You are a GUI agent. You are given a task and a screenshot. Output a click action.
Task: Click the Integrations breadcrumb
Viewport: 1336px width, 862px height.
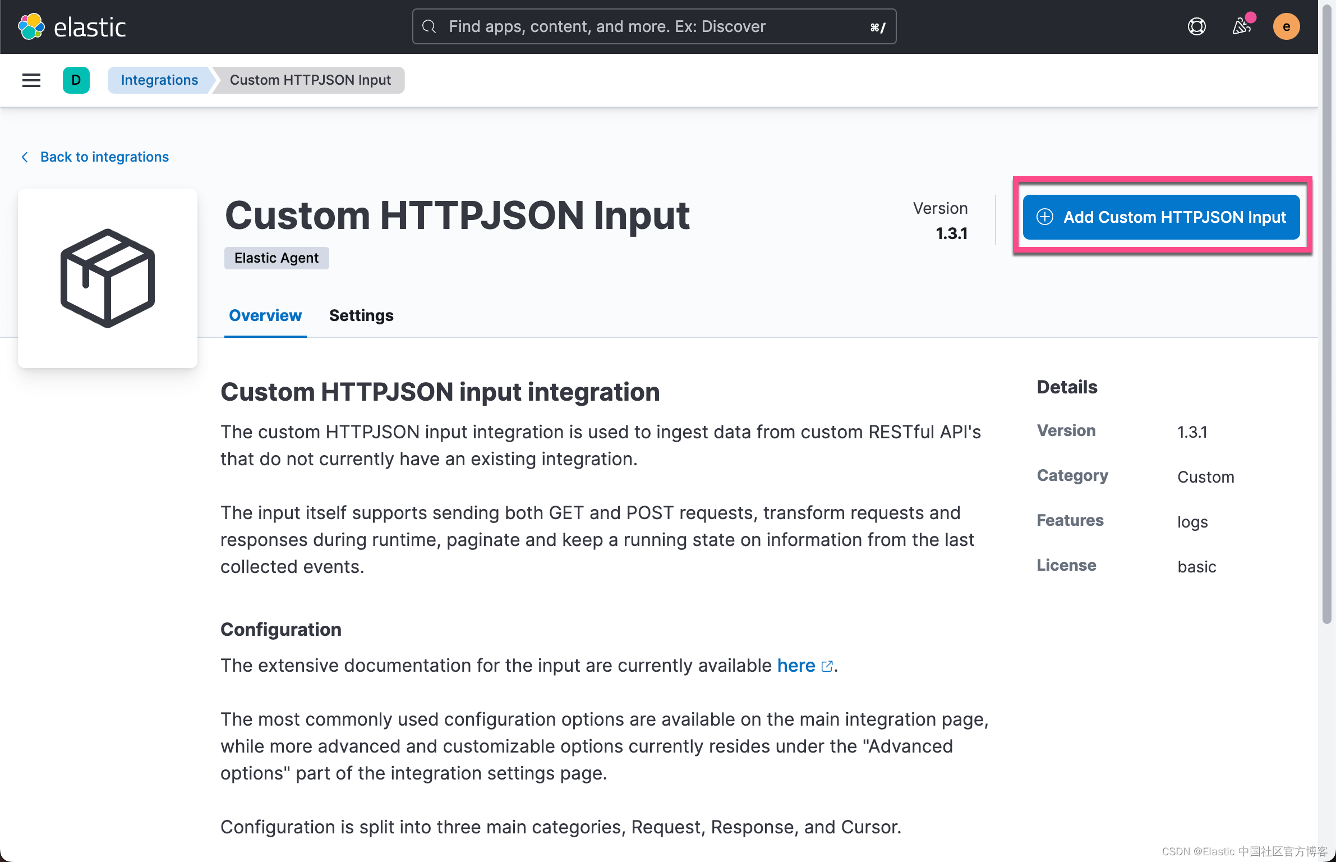tap(159, 80)
